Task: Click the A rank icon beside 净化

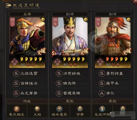Action: [x=102, y=93]
